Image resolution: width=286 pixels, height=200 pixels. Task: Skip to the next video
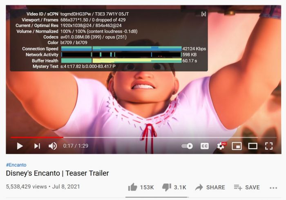pyautogui.click(x=37, y=146)
